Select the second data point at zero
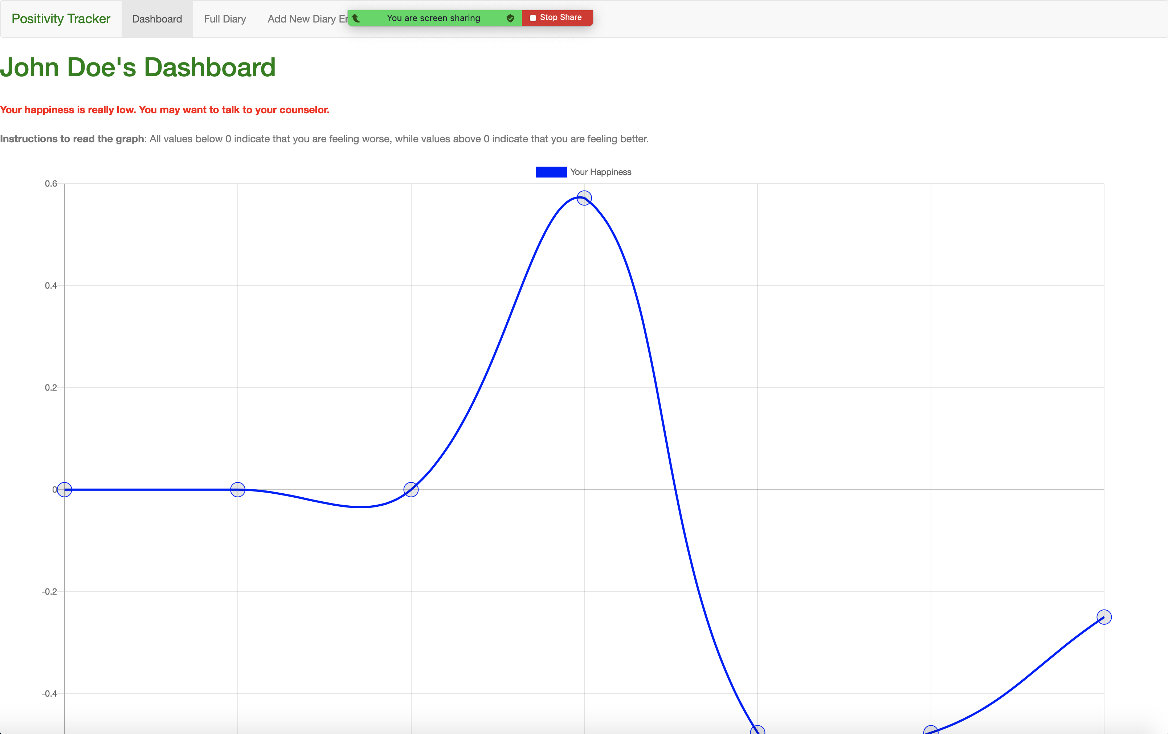The width and height of the screenshot is (1168, 734). pyautogui.click(x=238, y=489)
